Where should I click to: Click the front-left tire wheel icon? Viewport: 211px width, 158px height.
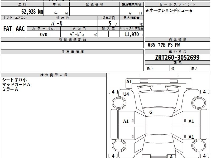pyautogui.click(x=119, y=103)
